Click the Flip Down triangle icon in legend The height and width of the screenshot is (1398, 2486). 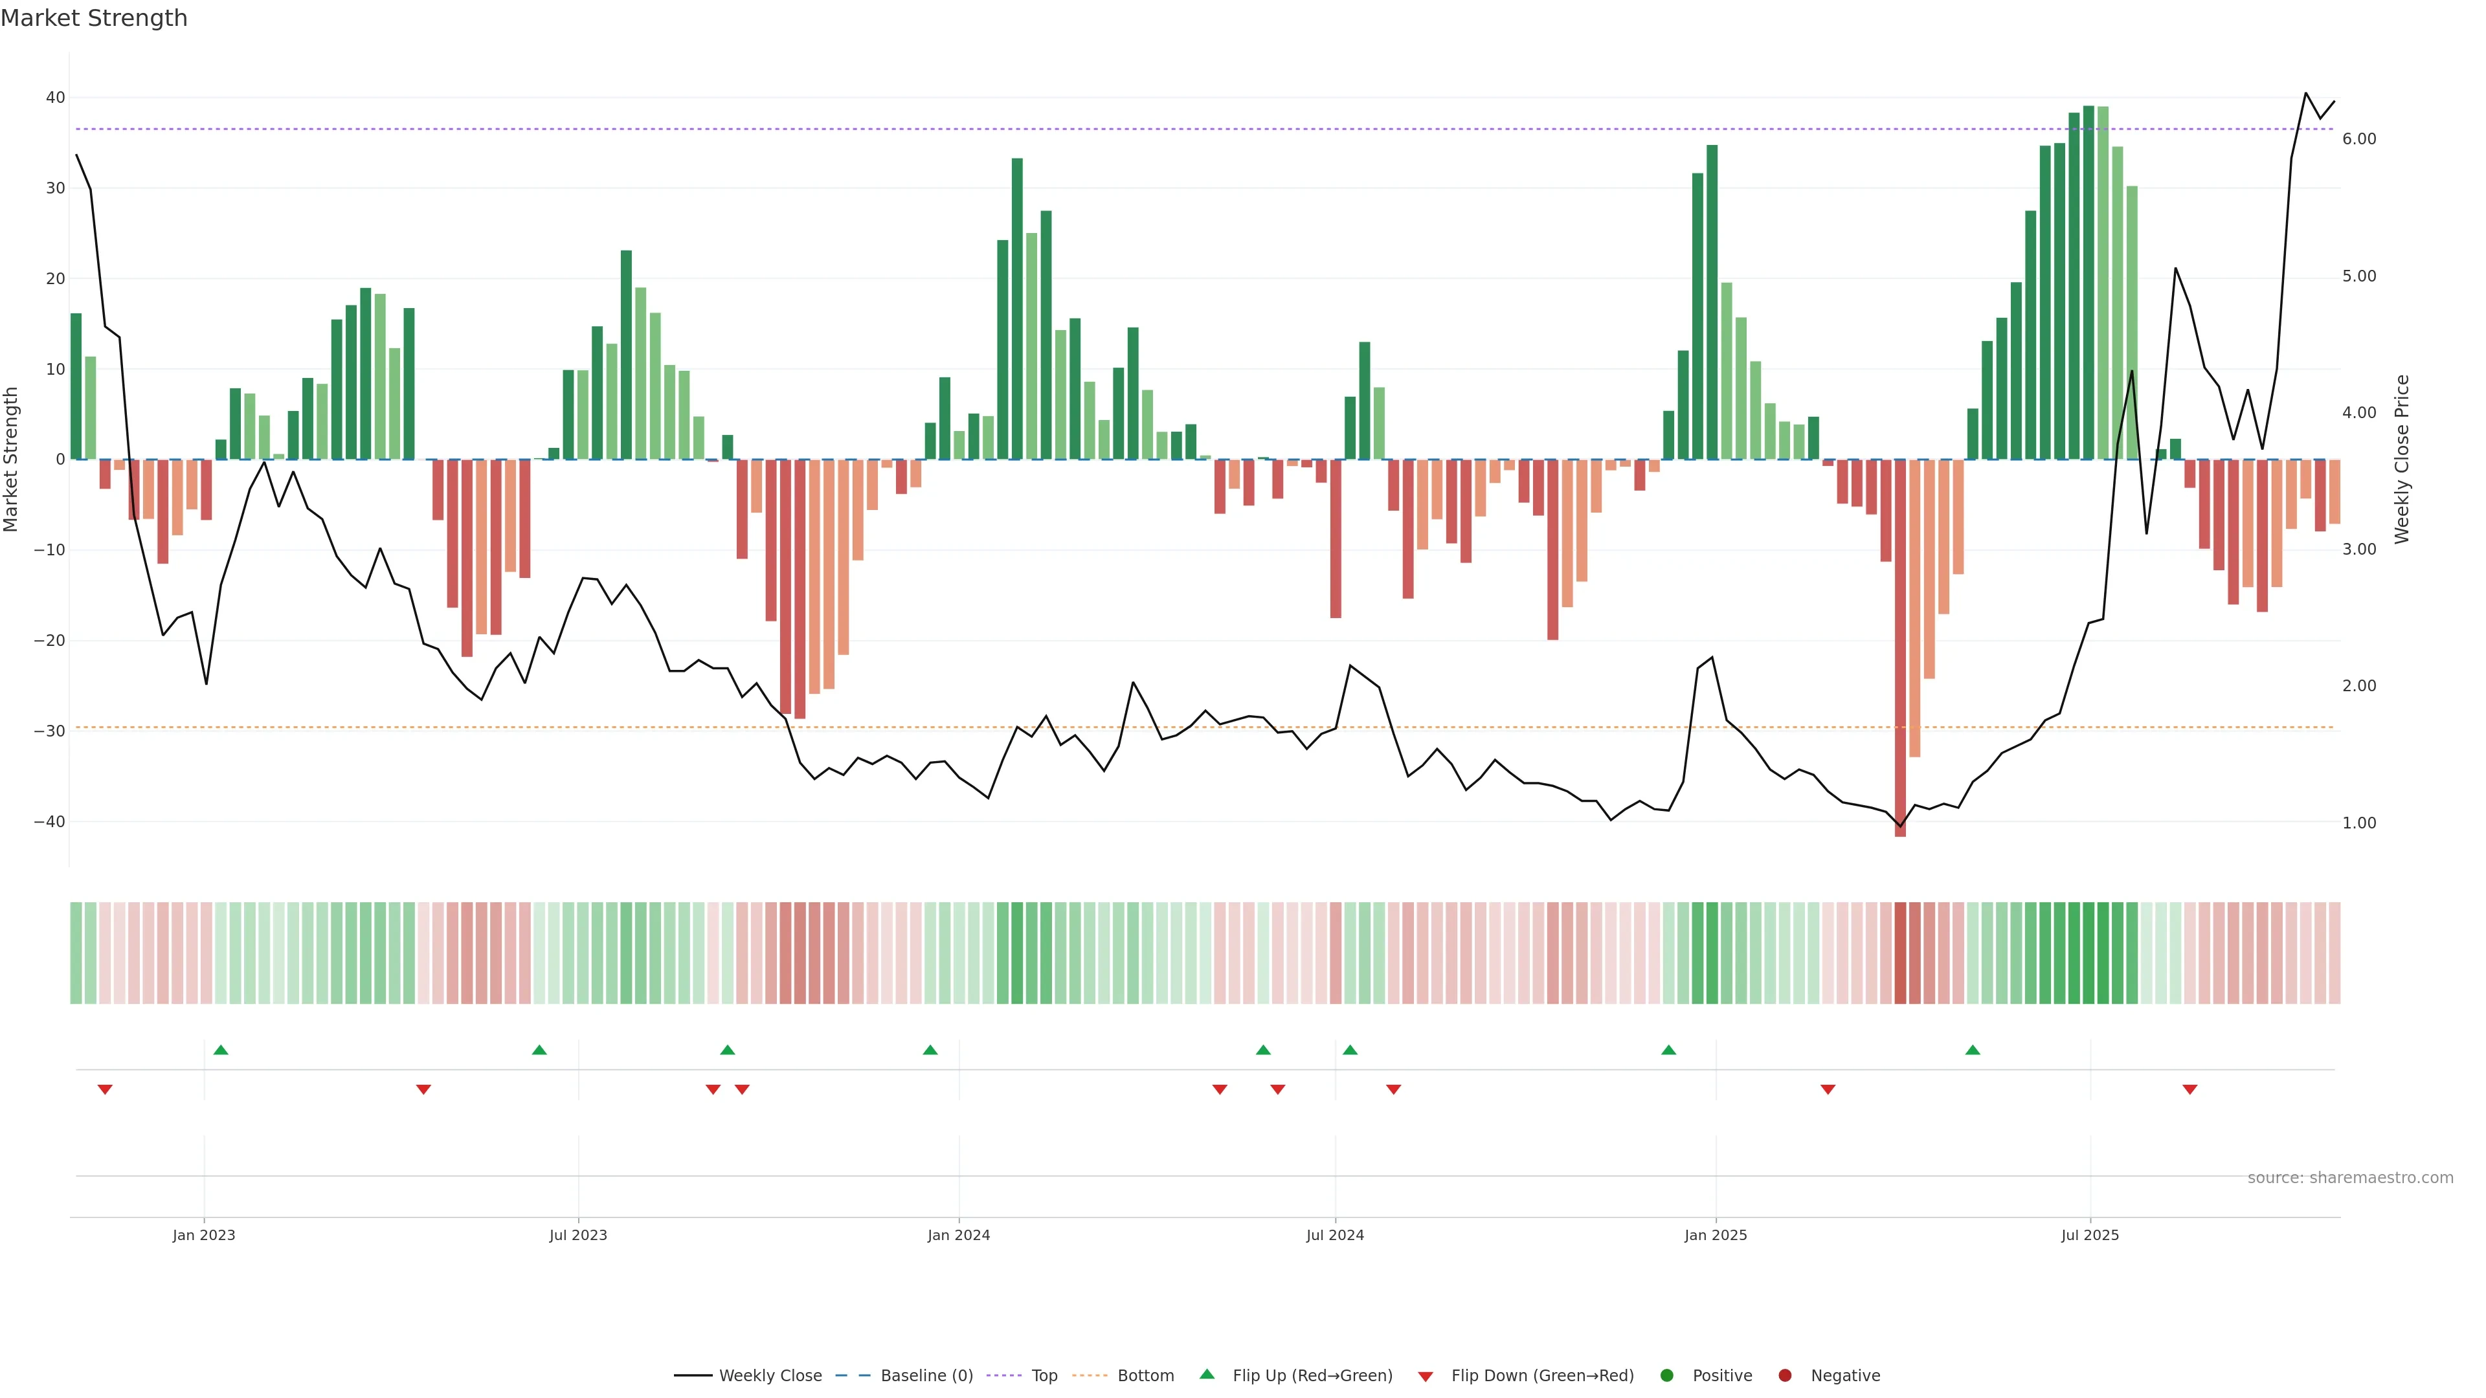point(1426,1377)
